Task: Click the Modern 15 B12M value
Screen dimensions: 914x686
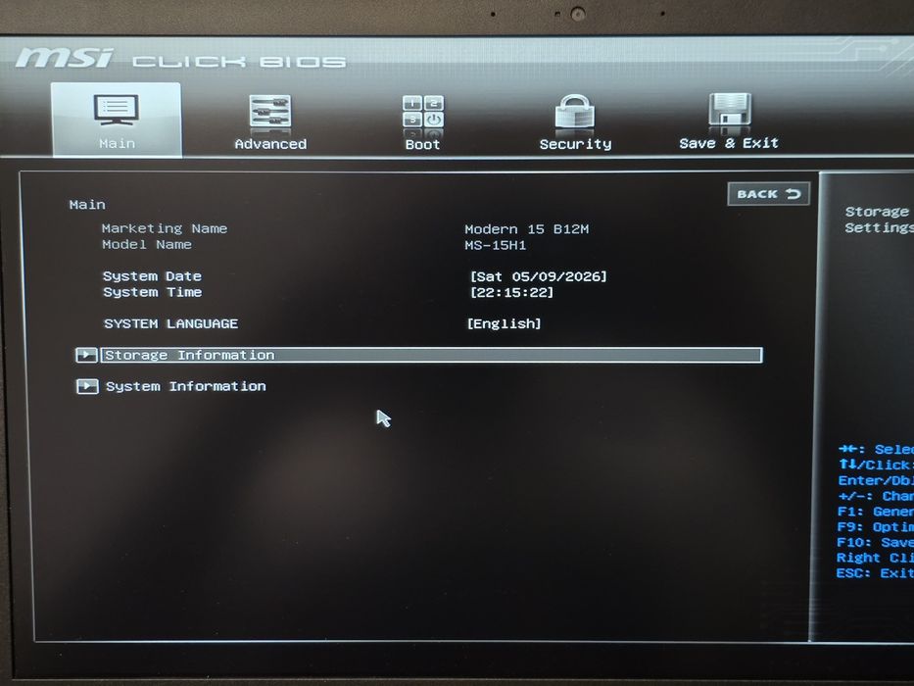Action: pos(527,229)
